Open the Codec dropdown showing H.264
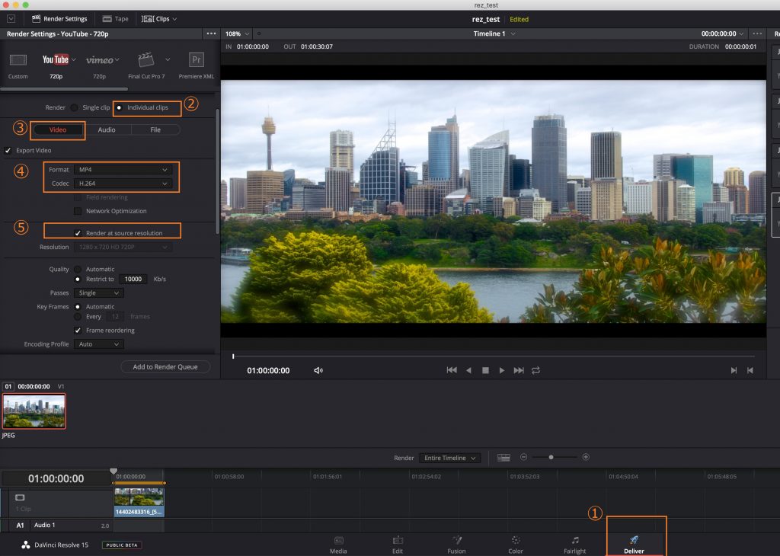The height and width of the screenshot is (556, 780). tap(123, 184)
